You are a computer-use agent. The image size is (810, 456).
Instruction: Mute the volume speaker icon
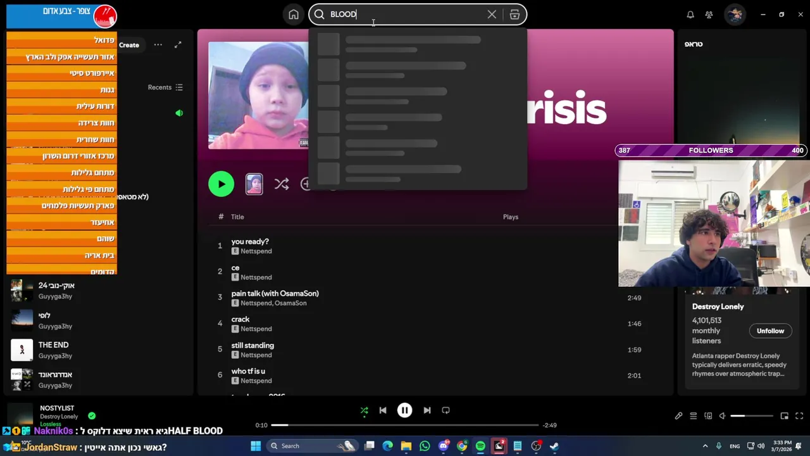723,416
